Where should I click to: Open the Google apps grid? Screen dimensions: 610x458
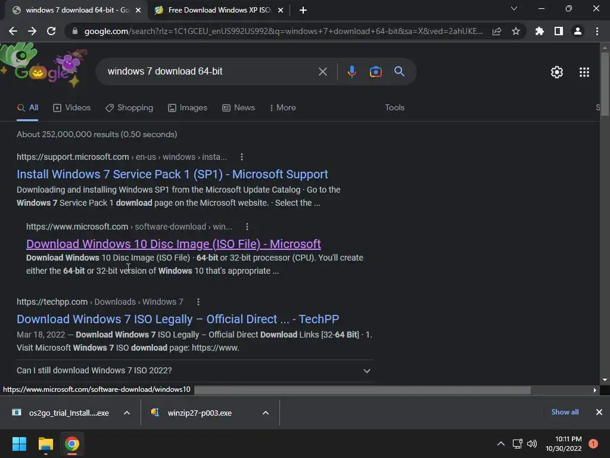point(584,72)
